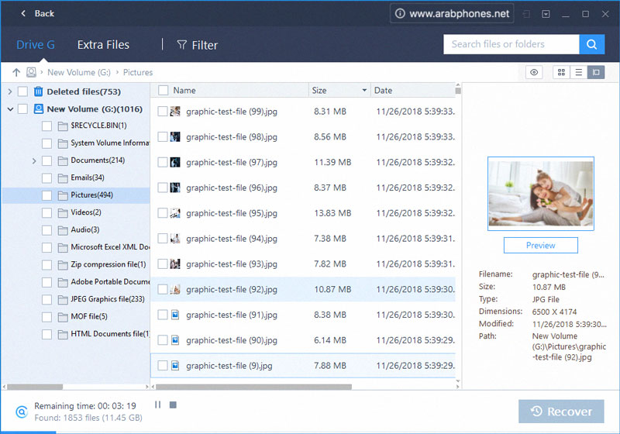Navigate to New Volume (G:) breadcrumb
Screen dimensions: 620x434
tap(79, 72)
